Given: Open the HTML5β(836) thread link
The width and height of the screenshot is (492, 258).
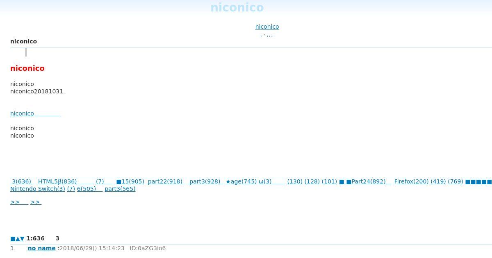Looking at the screenshot, I should click(x=66, y=181).
